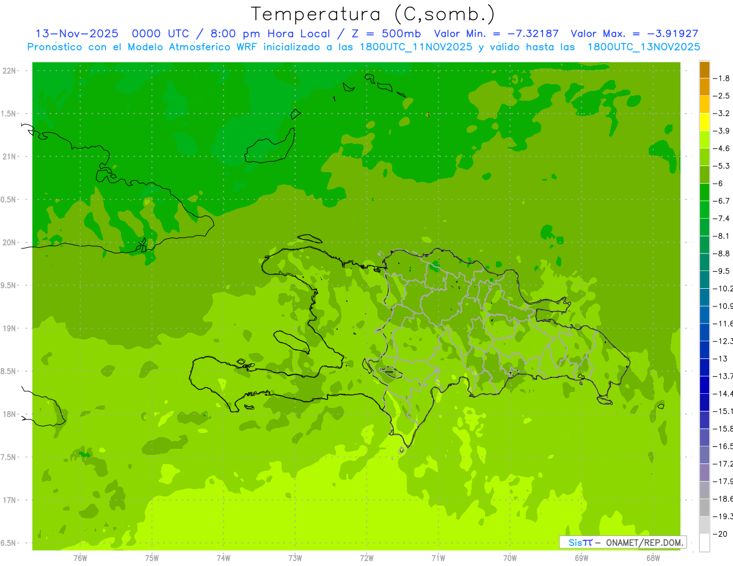Viewport: 733px width, 566px height.
Task: Click the '69W' longitude axis label
Action: coord(582,558)
